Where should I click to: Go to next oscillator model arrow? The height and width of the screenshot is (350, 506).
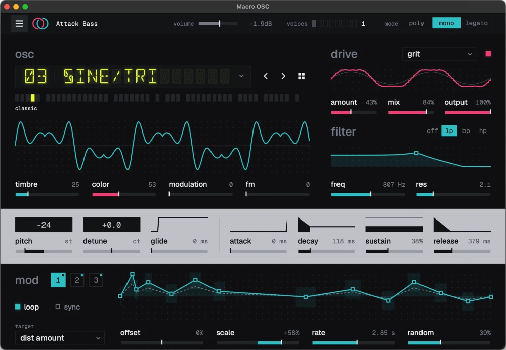tap(283, 76)
